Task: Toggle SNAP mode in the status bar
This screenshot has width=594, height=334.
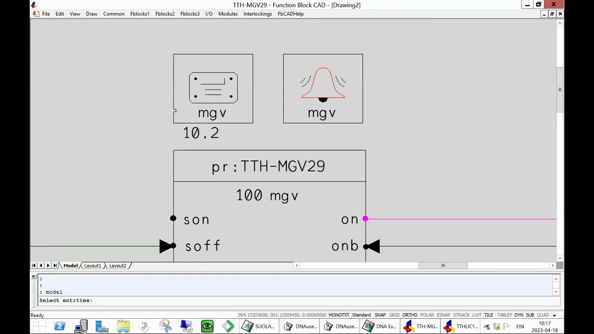Action: [x=380, y=315]
